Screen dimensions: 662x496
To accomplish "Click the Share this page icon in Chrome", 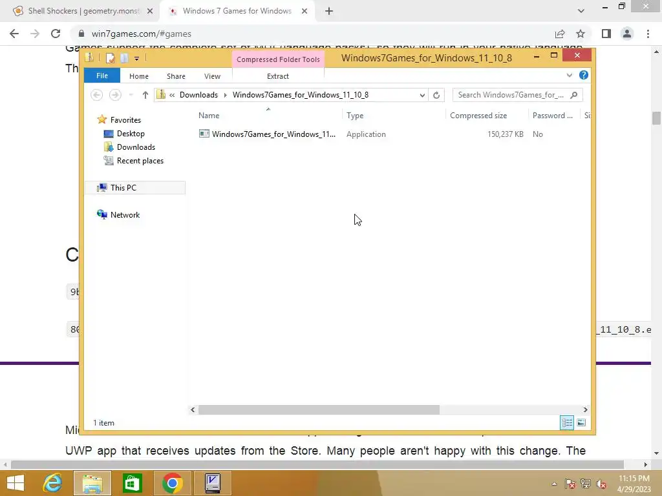I will tap(560, 34).
